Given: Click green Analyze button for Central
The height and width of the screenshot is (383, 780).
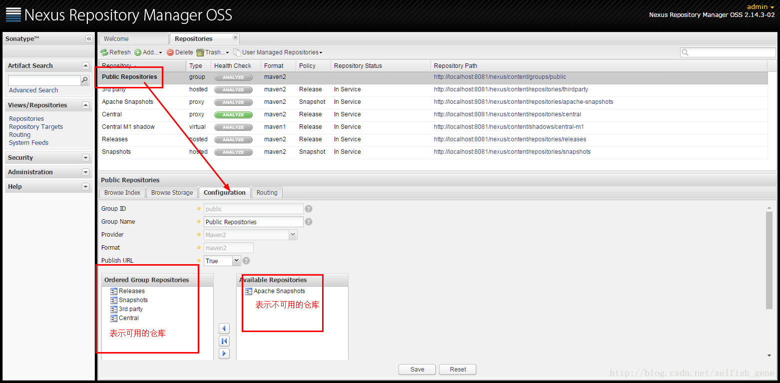Looking at the screenshot, I should 233,115.
